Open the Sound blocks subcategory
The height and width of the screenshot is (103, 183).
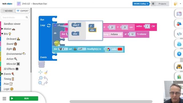(12, 44)
